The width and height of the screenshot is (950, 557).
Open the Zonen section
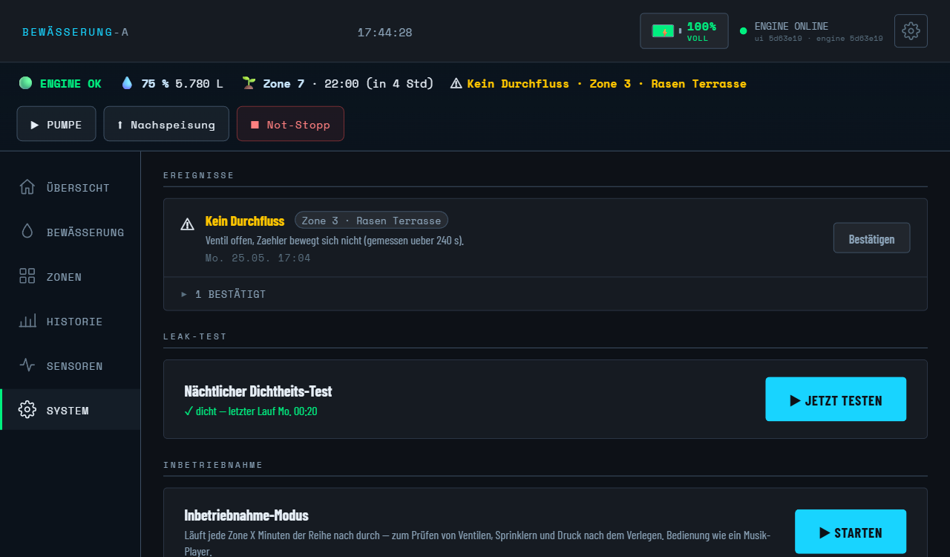tap(70, 276)
